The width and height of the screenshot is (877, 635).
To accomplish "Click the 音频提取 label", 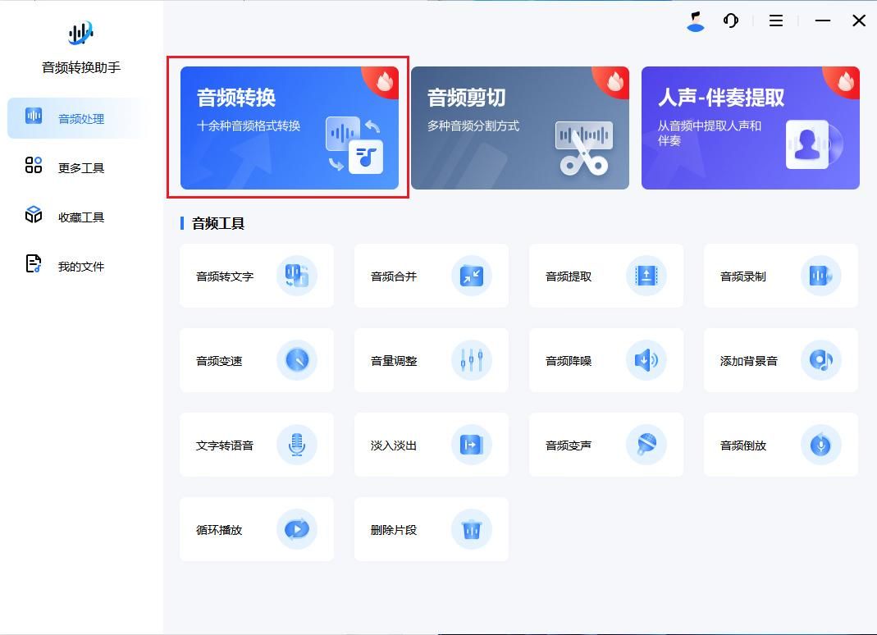I will tap(569, 276).
